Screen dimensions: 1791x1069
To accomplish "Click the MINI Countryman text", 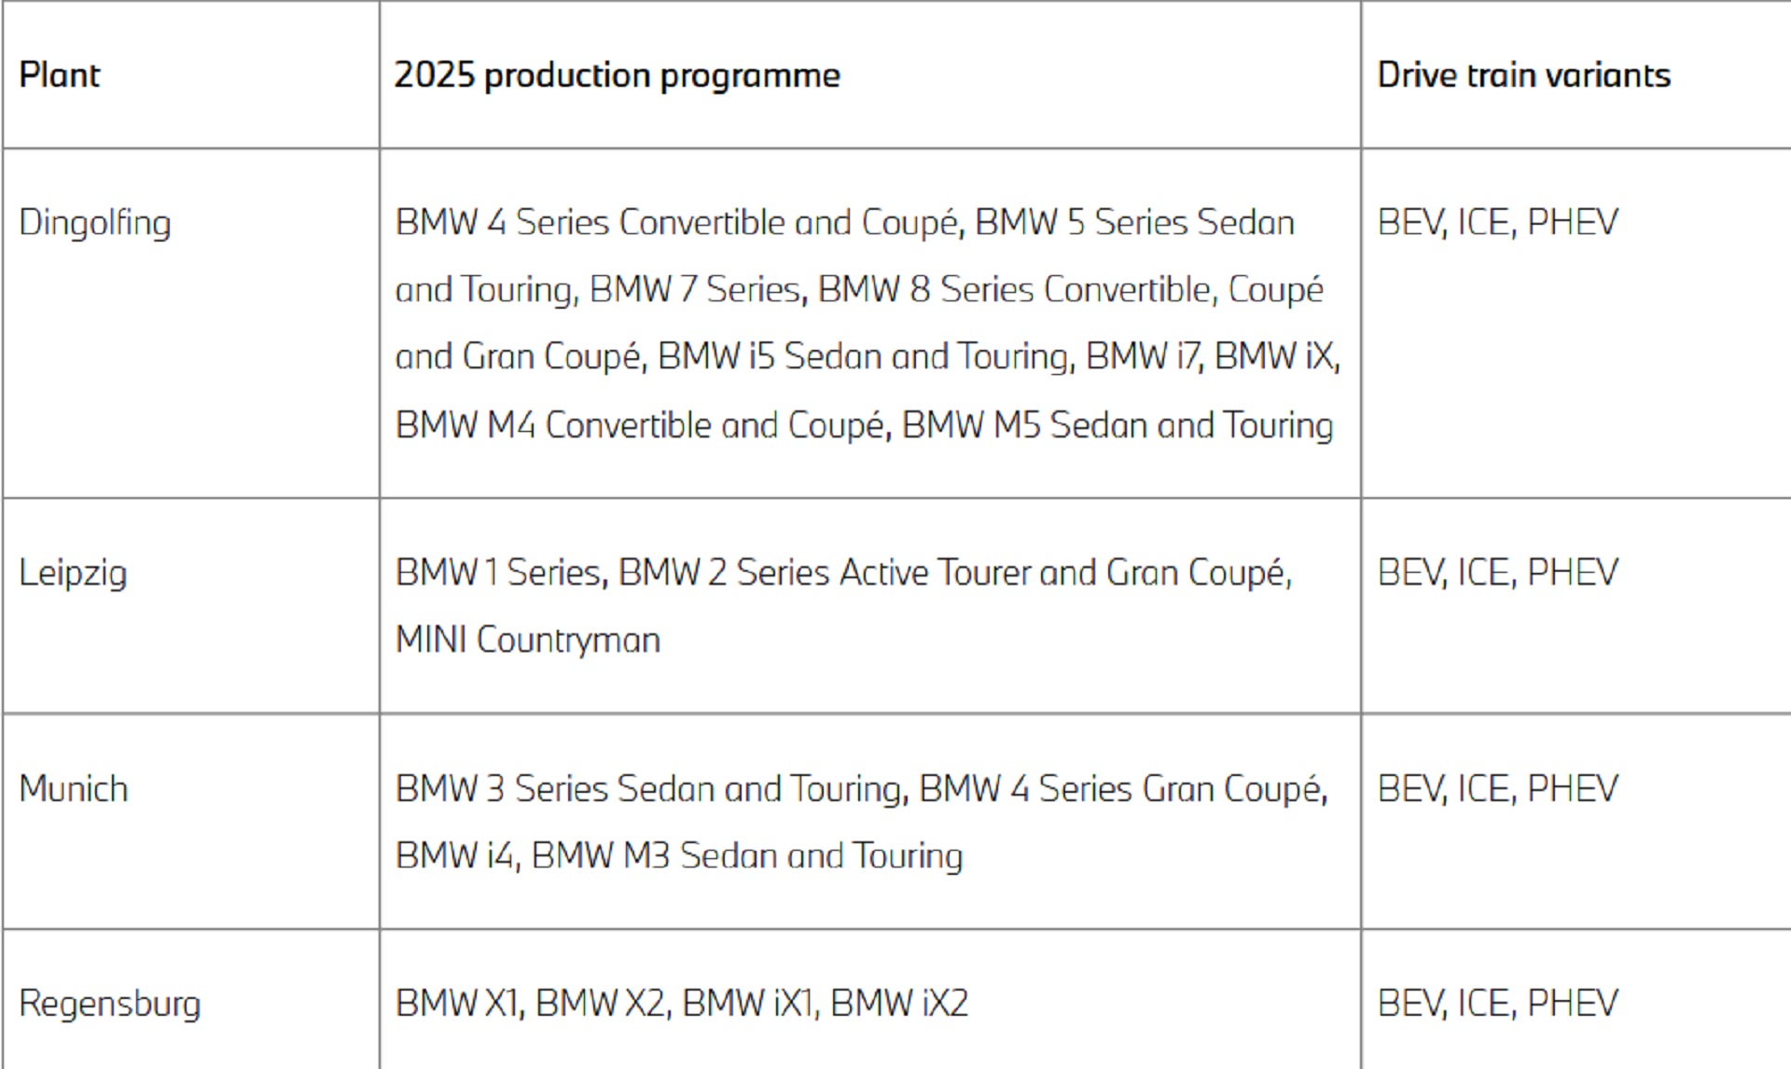I will pos(527,640).
